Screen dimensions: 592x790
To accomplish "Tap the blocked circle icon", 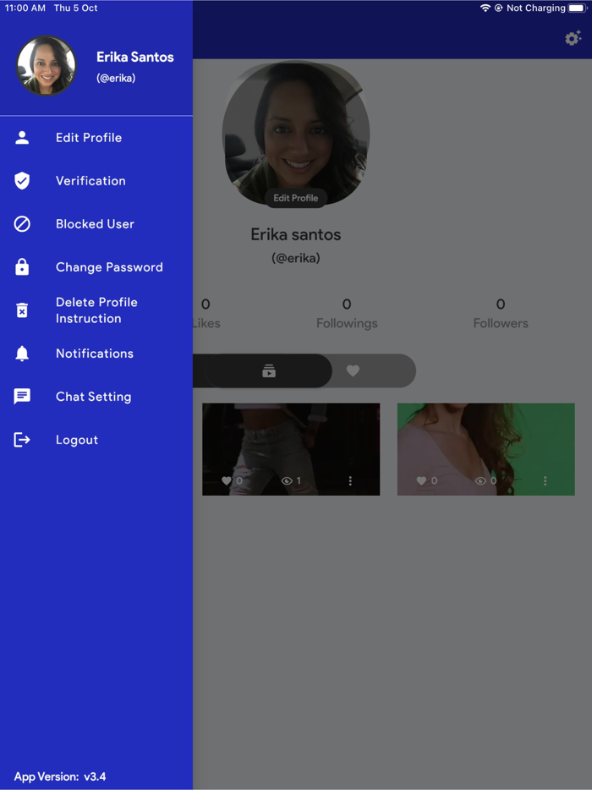I will click(x=22, y=223).
